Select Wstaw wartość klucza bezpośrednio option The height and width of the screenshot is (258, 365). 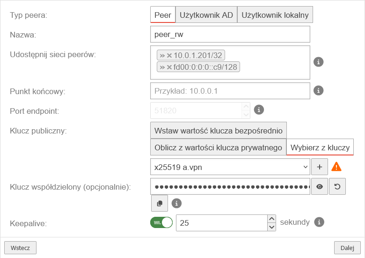(x=219, y=130)
